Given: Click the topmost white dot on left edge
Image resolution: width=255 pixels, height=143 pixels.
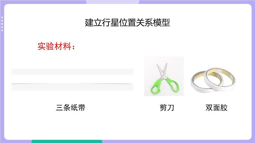Looking at the screenshot, I should coord(2,17).
